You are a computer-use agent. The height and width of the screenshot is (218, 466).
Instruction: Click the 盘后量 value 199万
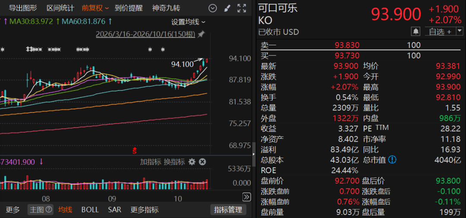[450, 212]
